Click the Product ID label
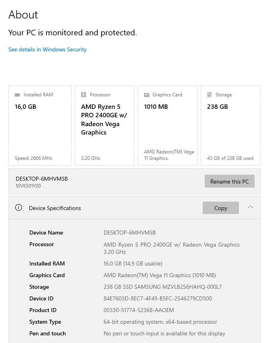Screen dimensions: 267x343 point(43,310)
